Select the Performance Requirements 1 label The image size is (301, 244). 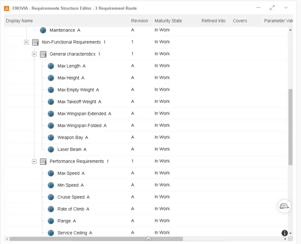pyautogui.click(x=79, y=161)
